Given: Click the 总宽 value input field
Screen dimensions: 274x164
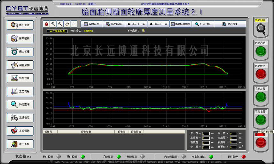Looking at the screenshot, I should pos(206,134).
